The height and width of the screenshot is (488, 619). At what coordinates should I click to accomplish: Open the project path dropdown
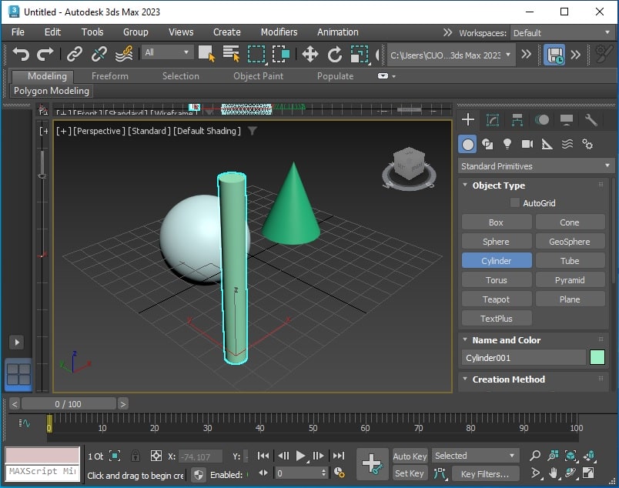450,55
